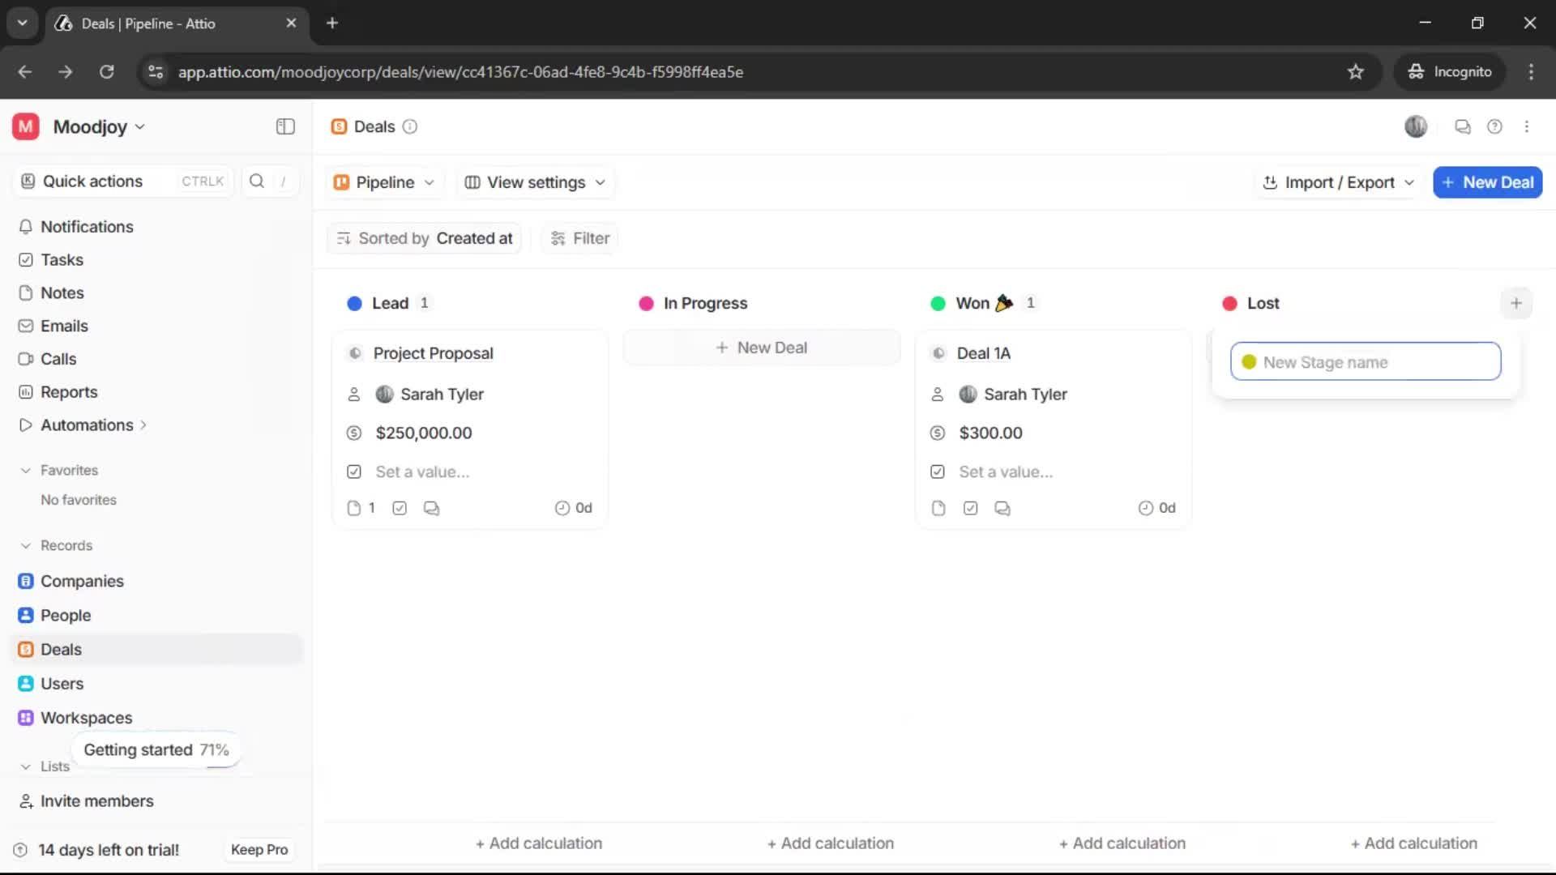The width and height of the screenshot is (1556, 875).
Task: Click Invite members at the bottom
Action: pyautogui.click(x=96, y=801)
